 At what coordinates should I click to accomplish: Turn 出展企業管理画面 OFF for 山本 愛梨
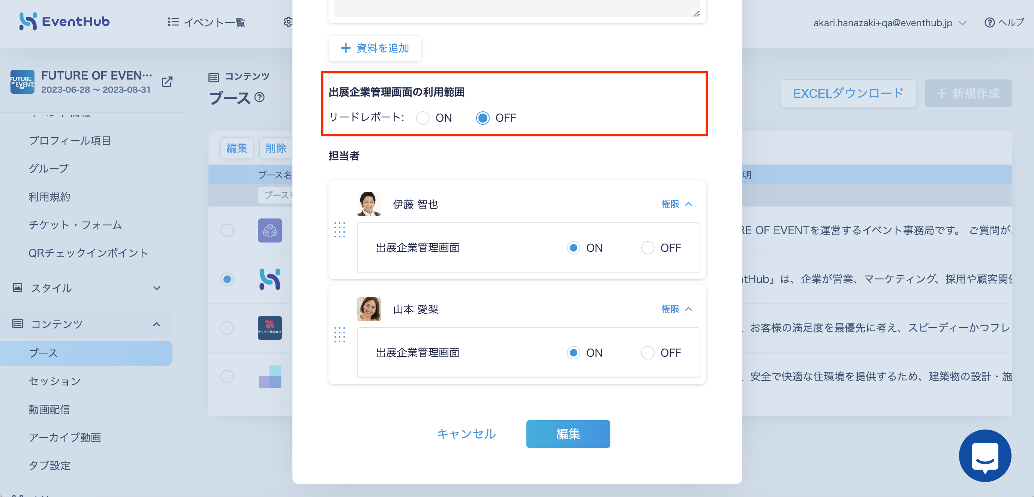[x=647, y=352]
